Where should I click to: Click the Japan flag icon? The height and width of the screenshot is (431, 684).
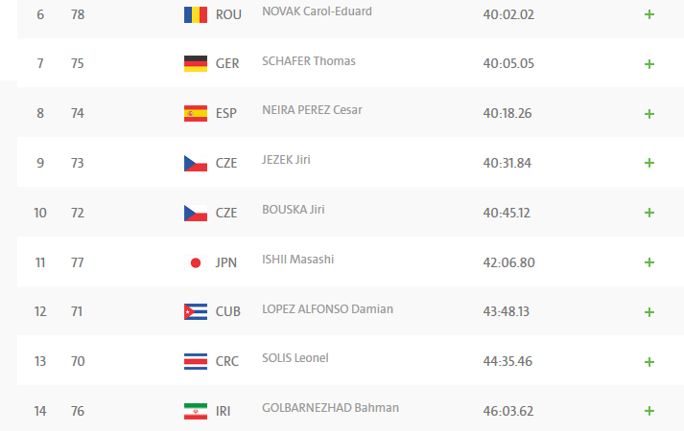[x=196, y=263]
